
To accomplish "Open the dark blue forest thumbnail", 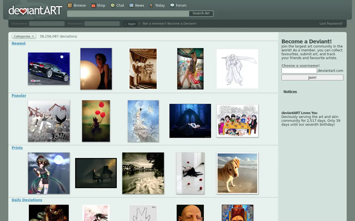I will click(190, 121).
